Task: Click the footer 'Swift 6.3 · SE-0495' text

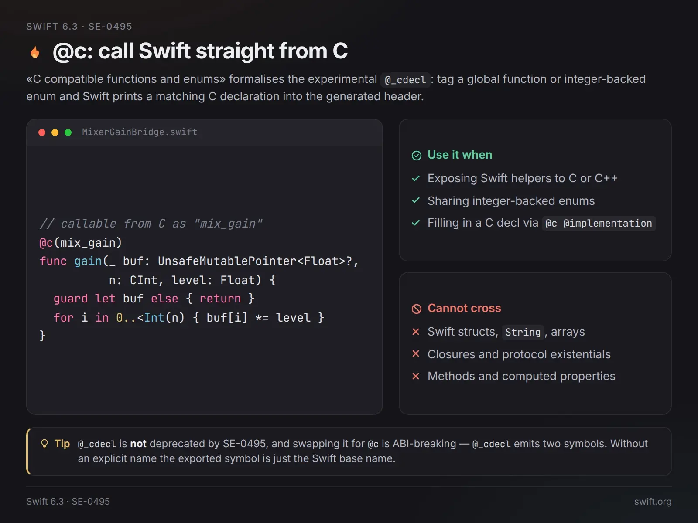Action: (68, 501)
